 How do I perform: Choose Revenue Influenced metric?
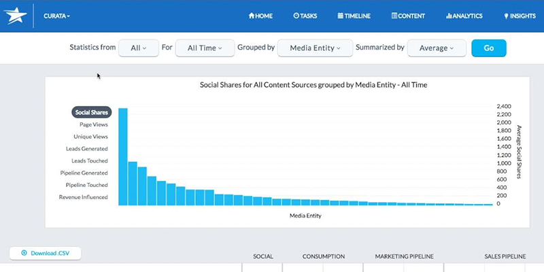click(84, 197)
